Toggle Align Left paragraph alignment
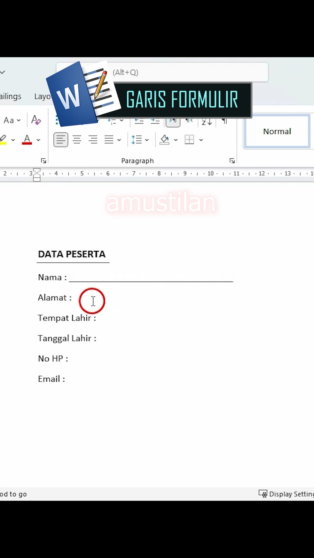This screenshot has width=314, height=558. 61,140
